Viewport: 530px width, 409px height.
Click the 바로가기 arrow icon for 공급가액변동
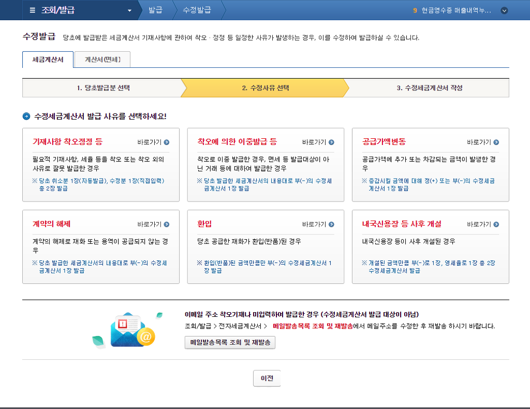pyautogui.click(x=496, y=142)
